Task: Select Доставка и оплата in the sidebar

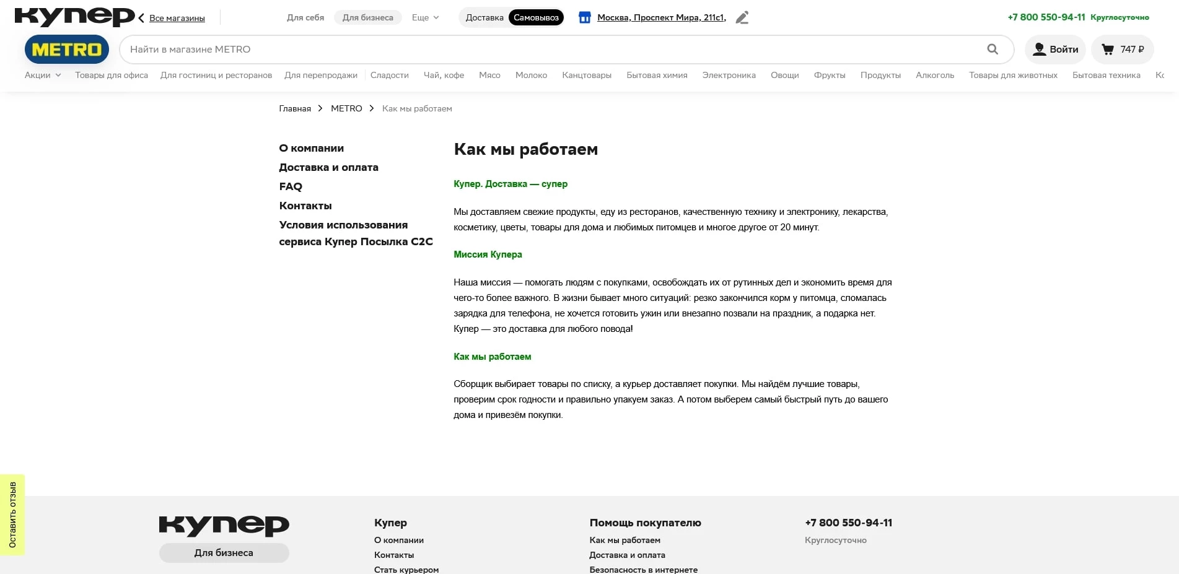Action: pyautogui.click(x=328, y=167)
